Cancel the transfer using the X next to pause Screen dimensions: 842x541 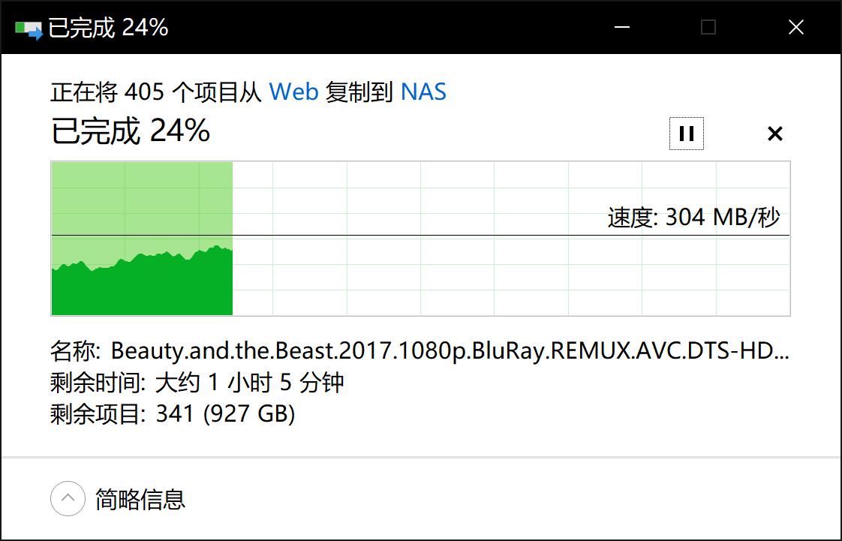tap(774, 134)
